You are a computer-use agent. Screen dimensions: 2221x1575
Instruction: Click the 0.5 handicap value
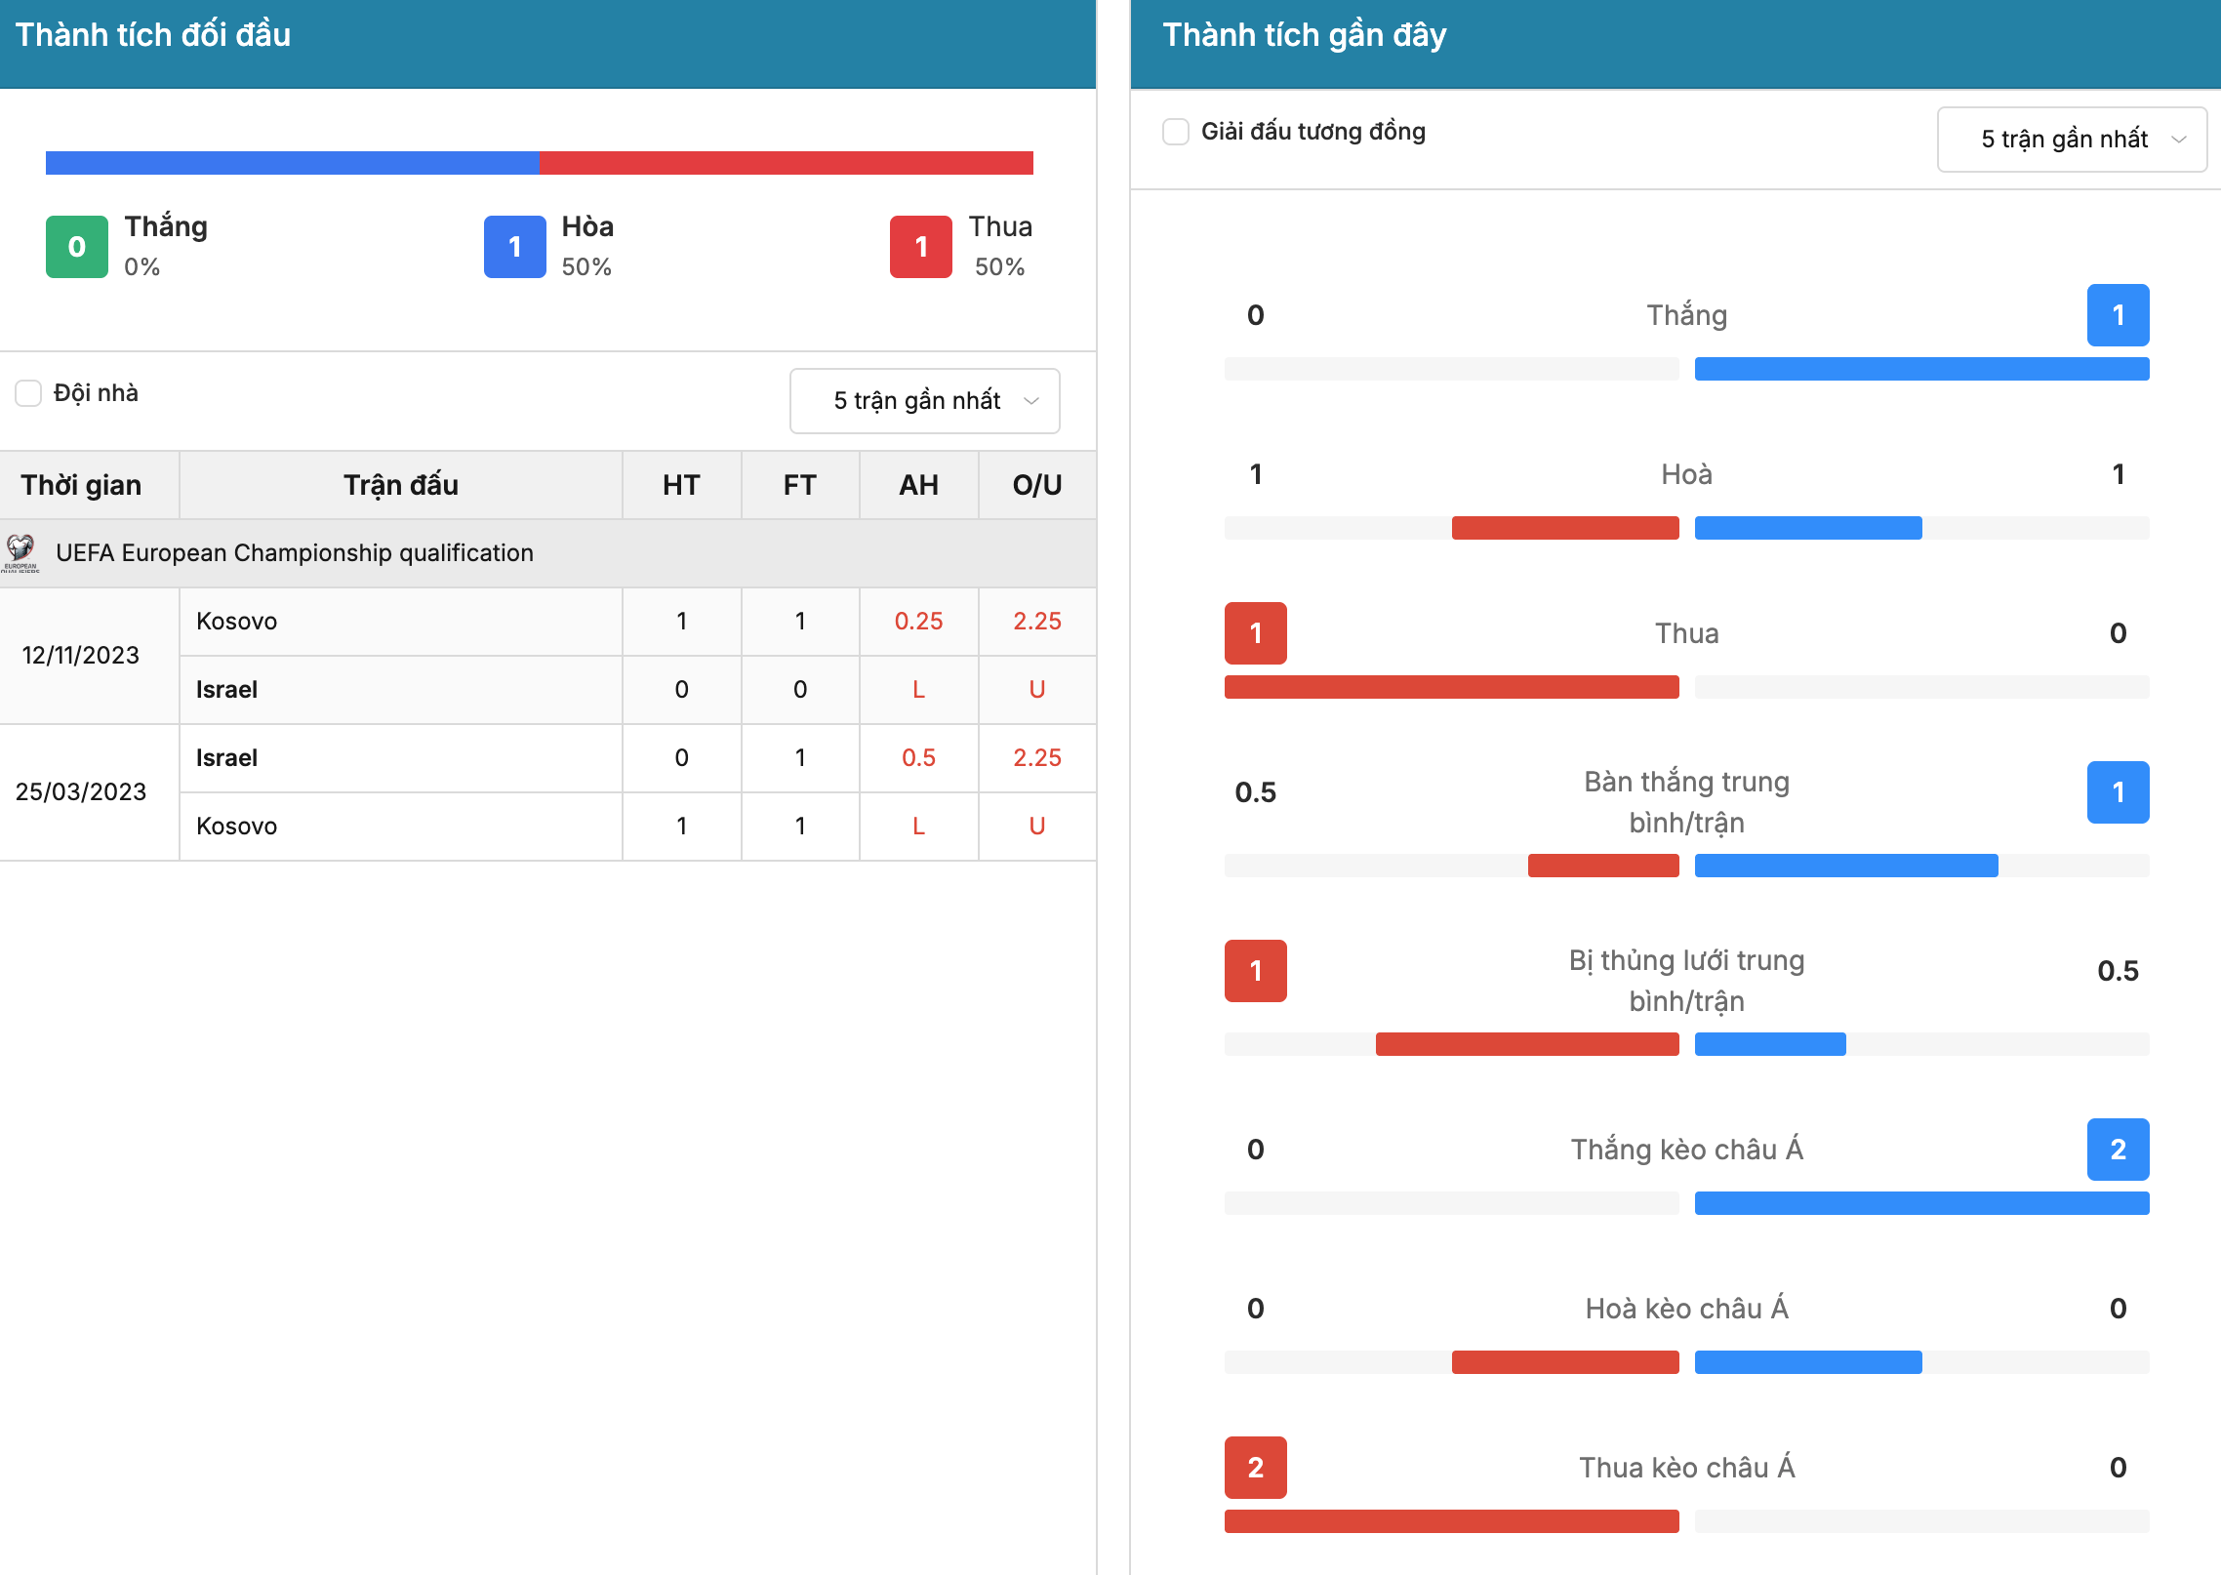point(918,758)
